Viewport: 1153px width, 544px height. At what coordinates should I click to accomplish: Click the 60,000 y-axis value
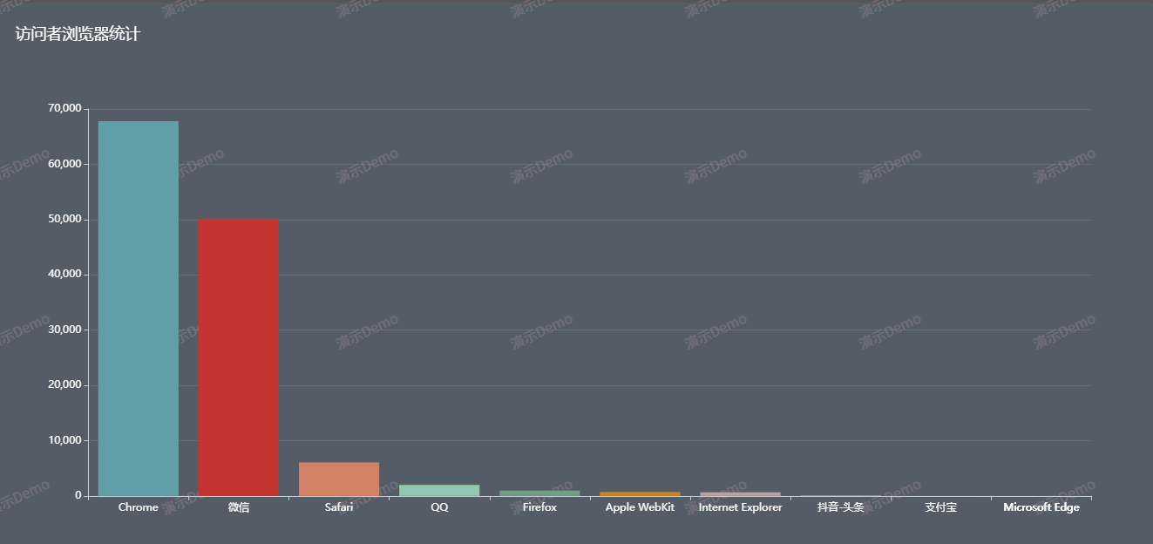[64, 164]
